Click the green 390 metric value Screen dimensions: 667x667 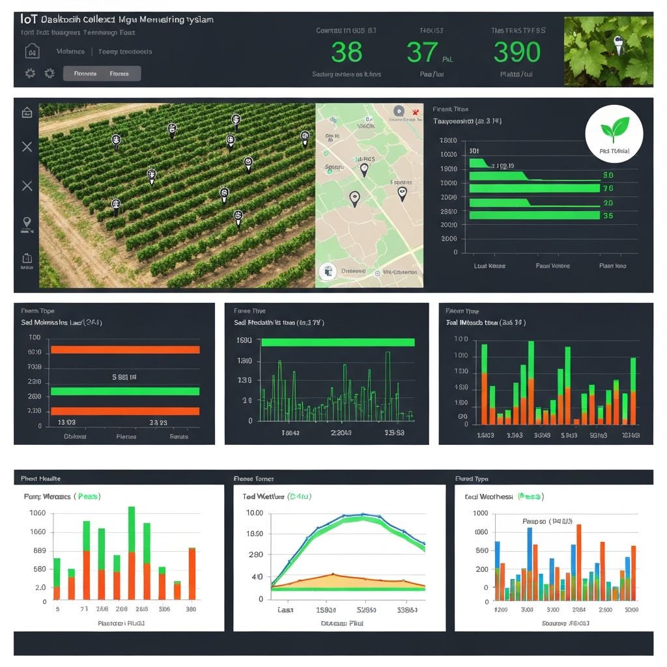pyautogui.click(x=517, y=52)
